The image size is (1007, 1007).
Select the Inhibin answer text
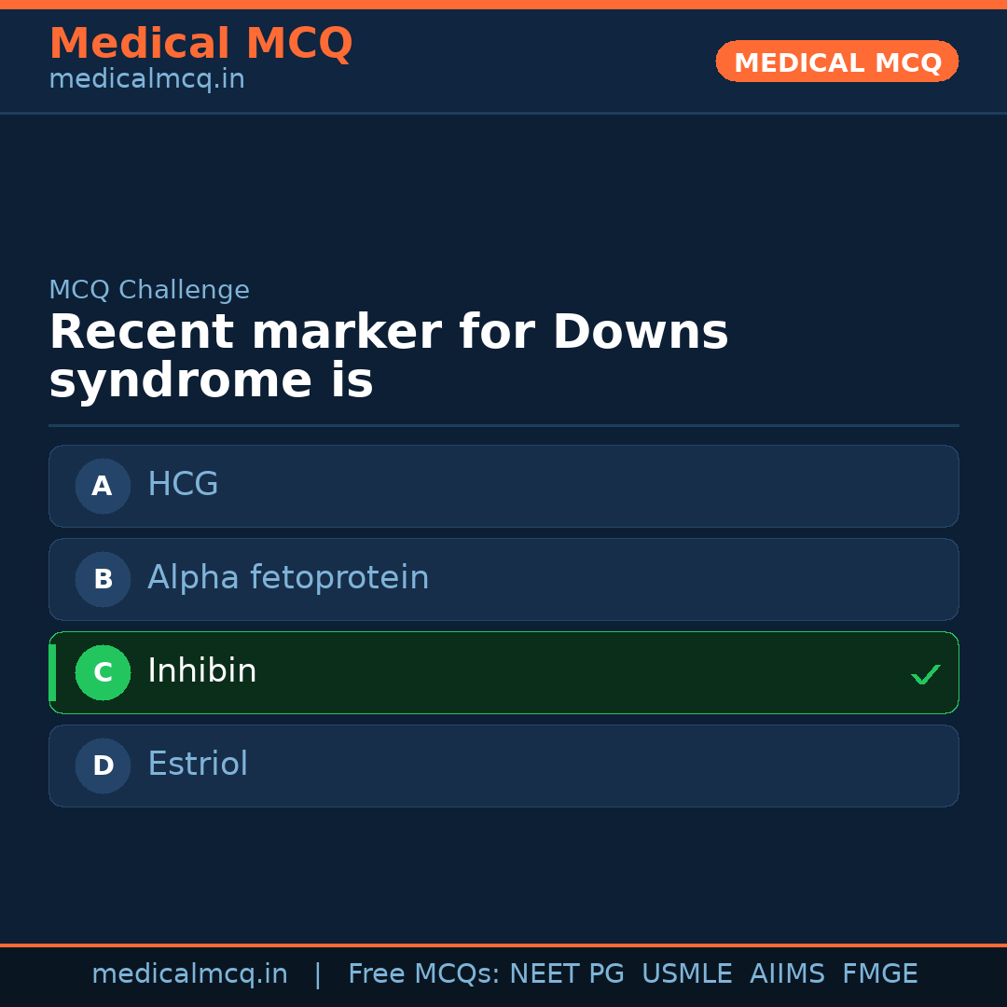(x=201, y=671)
